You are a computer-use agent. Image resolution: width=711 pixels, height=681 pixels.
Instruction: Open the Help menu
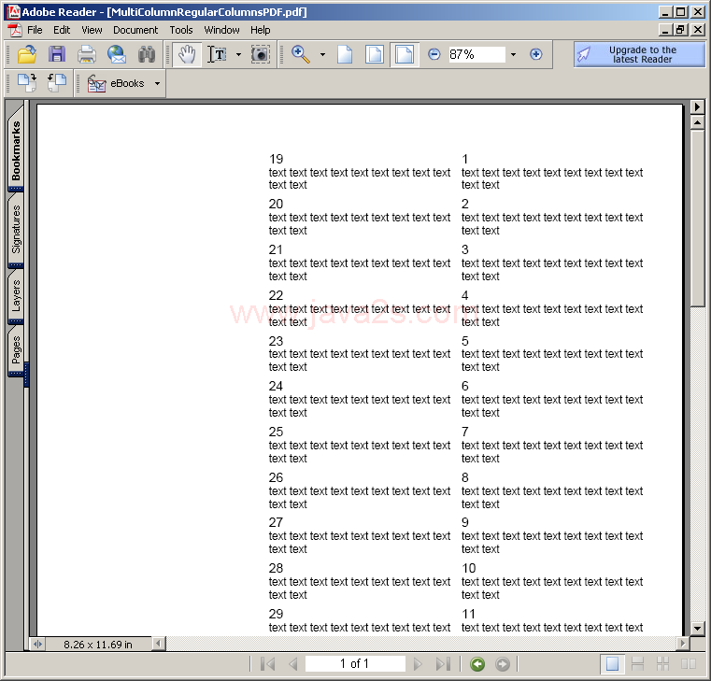tap(261, 30)
